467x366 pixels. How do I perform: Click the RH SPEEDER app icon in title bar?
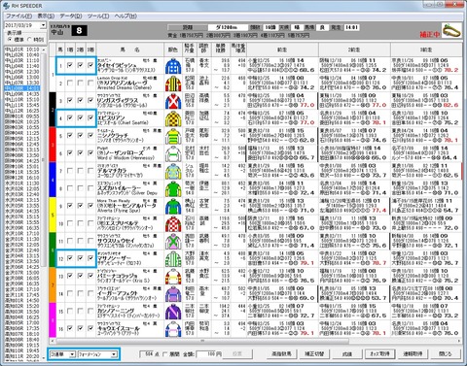coord(6,6)
